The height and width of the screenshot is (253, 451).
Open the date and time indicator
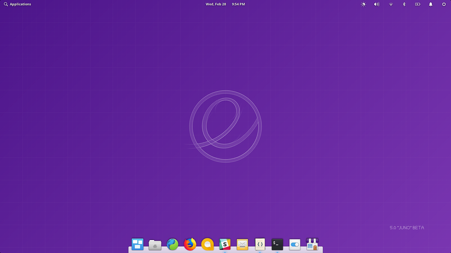tap(225, 4)
